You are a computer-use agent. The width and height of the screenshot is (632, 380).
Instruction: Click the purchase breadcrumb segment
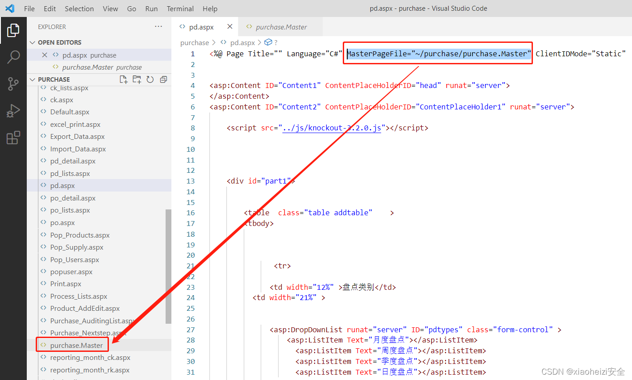pos(195,43)
